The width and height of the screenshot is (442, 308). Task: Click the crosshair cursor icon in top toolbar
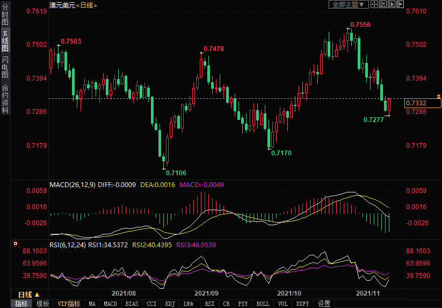374,4
